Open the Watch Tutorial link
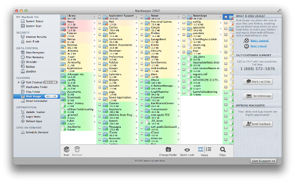 [259, 41]
